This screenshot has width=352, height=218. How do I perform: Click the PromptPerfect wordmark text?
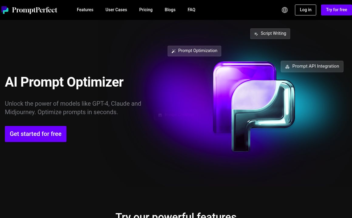click(x=35, y=10)
